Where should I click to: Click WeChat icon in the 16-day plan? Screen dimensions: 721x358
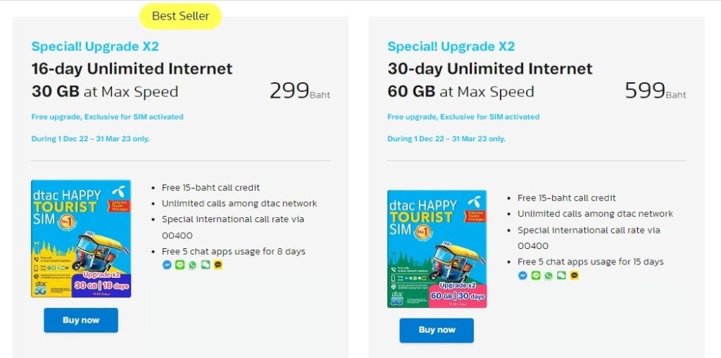point(205,265)
